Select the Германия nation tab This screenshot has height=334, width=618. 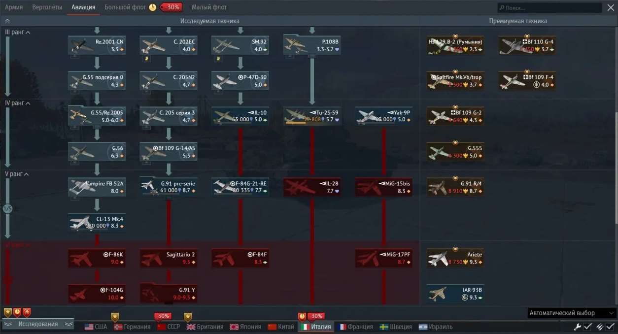point(132,327)
